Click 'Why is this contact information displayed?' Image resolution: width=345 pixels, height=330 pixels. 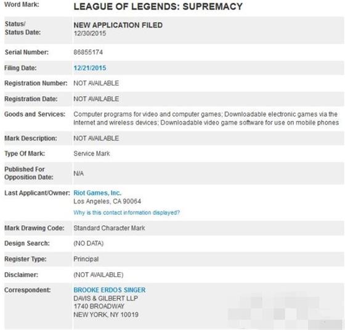coord(126,213)
